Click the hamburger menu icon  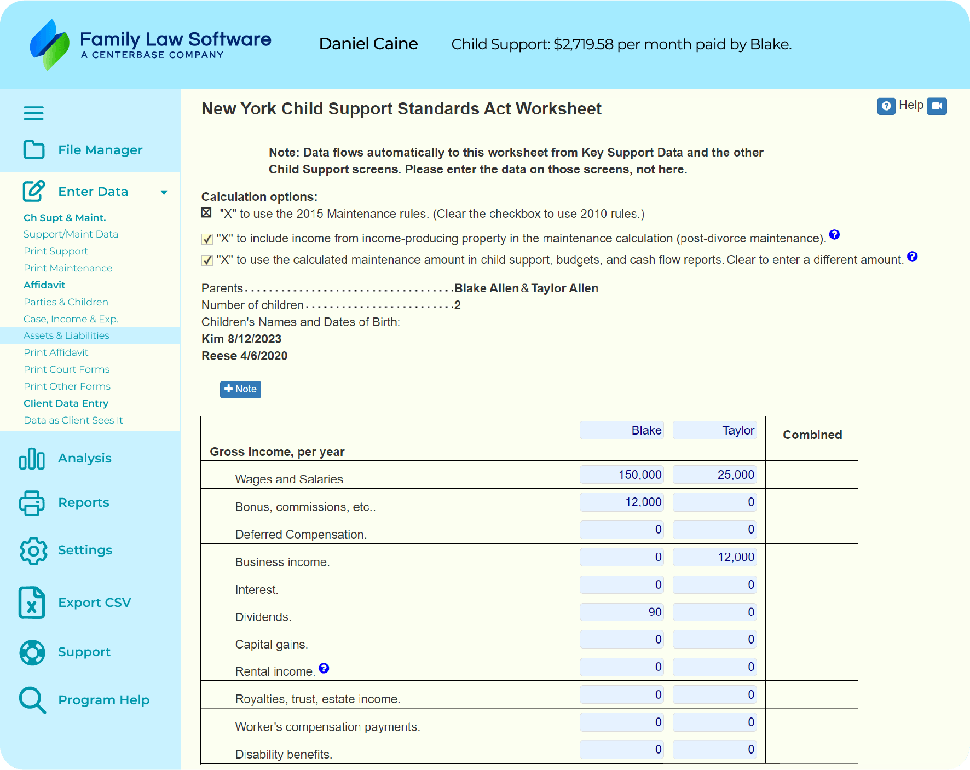tap(33, 113)
